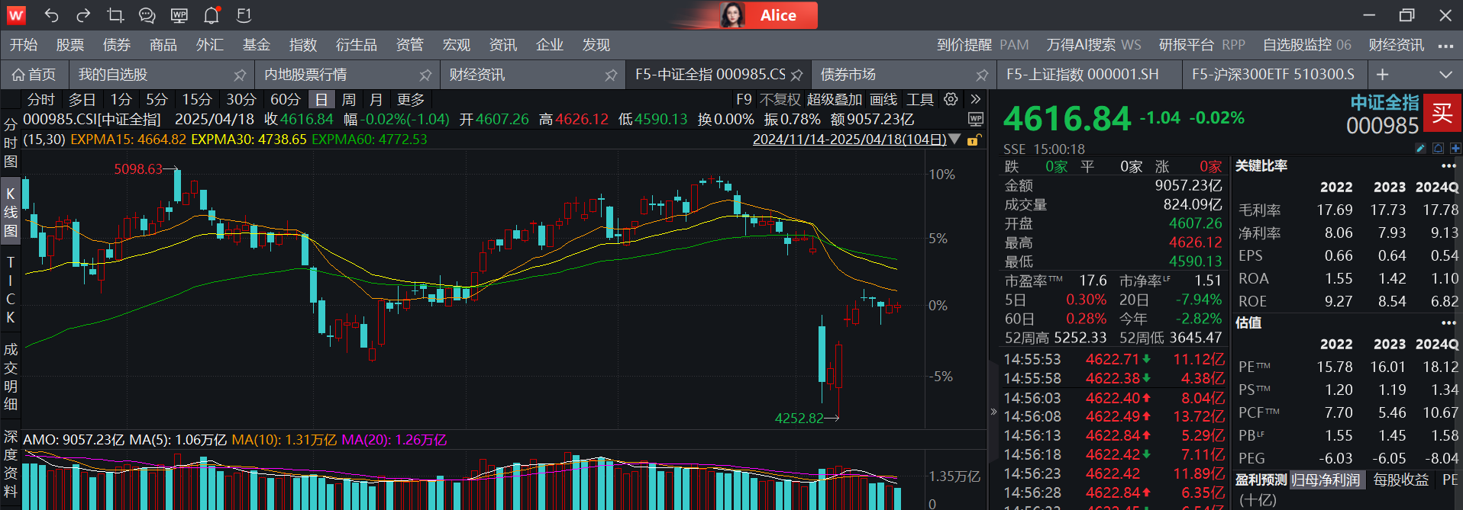Open chart settings gear icon
Image resolution: width=1463 pixels, height=510 pixels.
pos(951,99)
